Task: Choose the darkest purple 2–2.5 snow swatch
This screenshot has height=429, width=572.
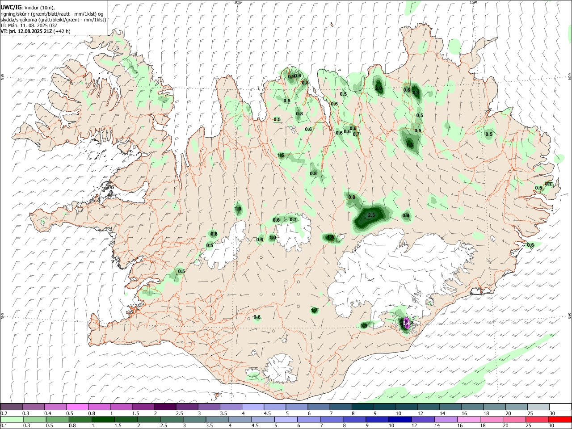Action: [x=165, y=407]
